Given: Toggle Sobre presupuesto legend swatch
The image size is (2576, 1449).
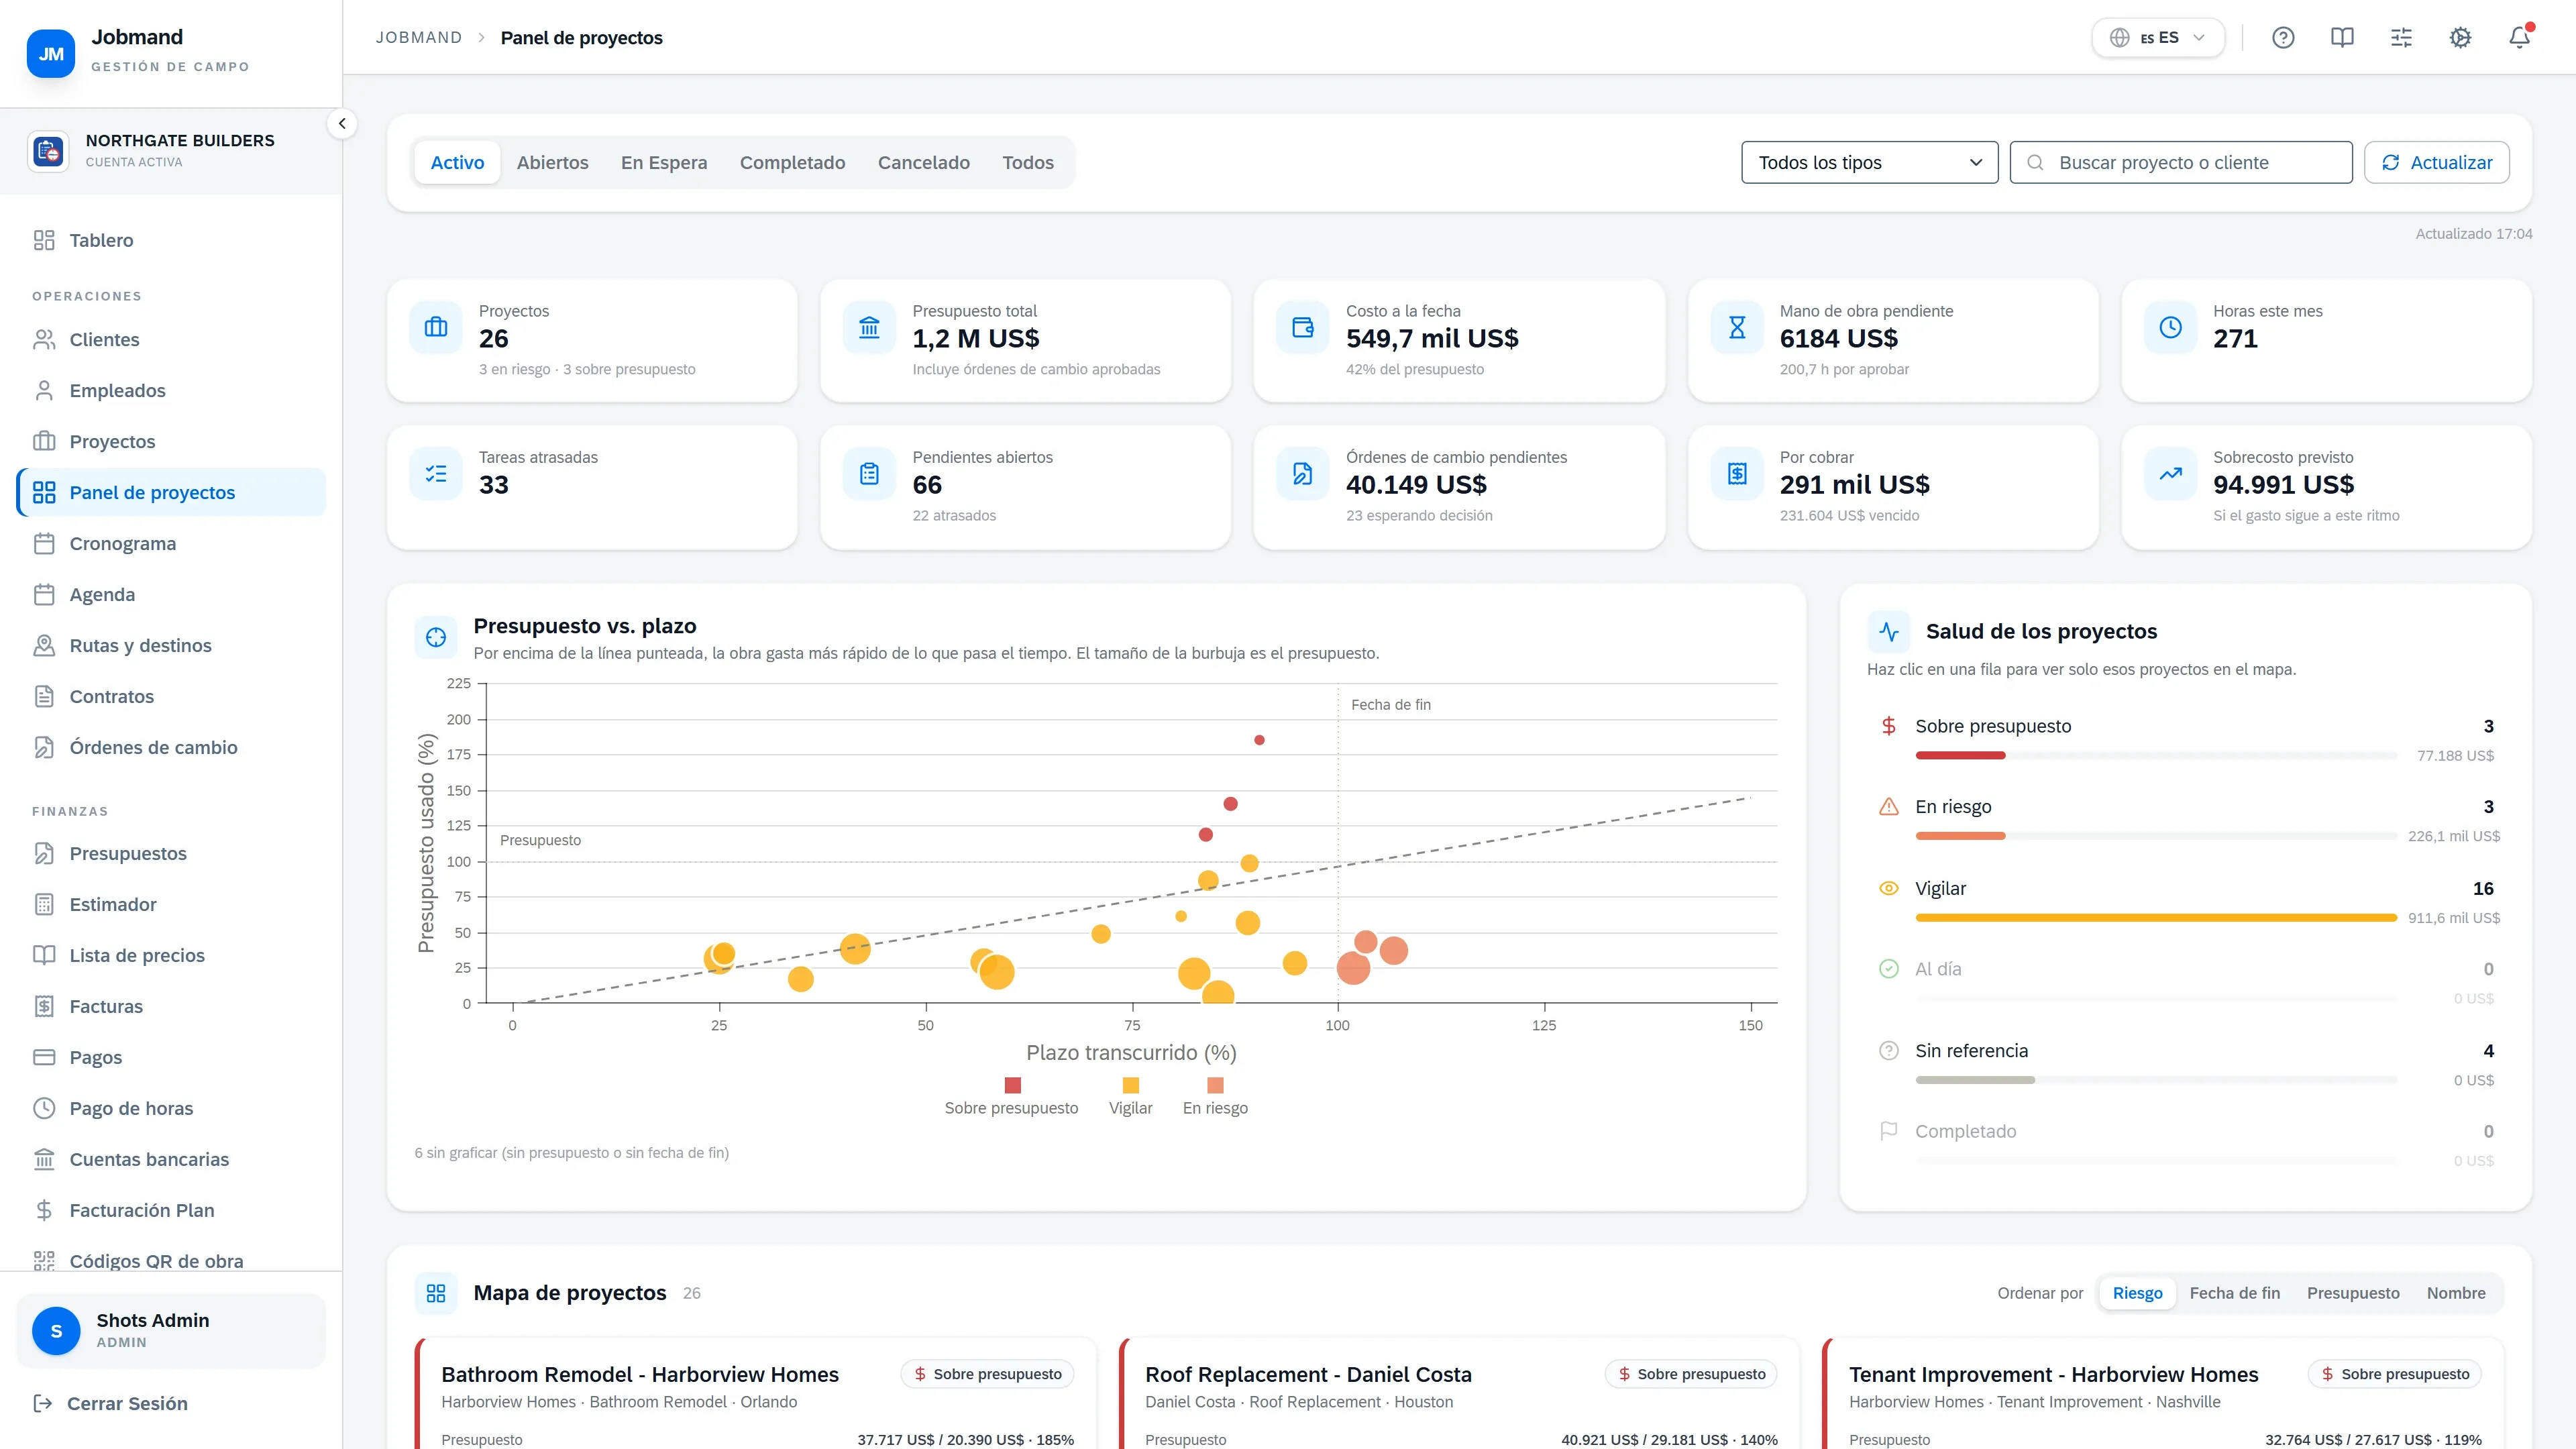Looking at the screenshot, I should pos(1012,1085).
